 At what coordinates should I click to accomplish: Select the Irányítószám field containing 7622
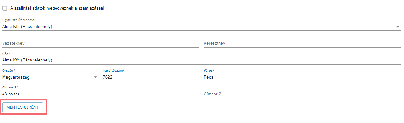click(151, 77)
